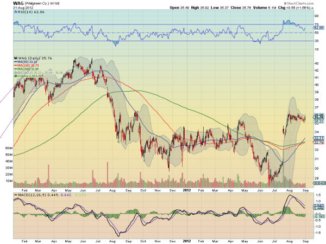Click the 40 label on the price axis
This screenshot has width=326, height=244.
click(x=316, y=85)
